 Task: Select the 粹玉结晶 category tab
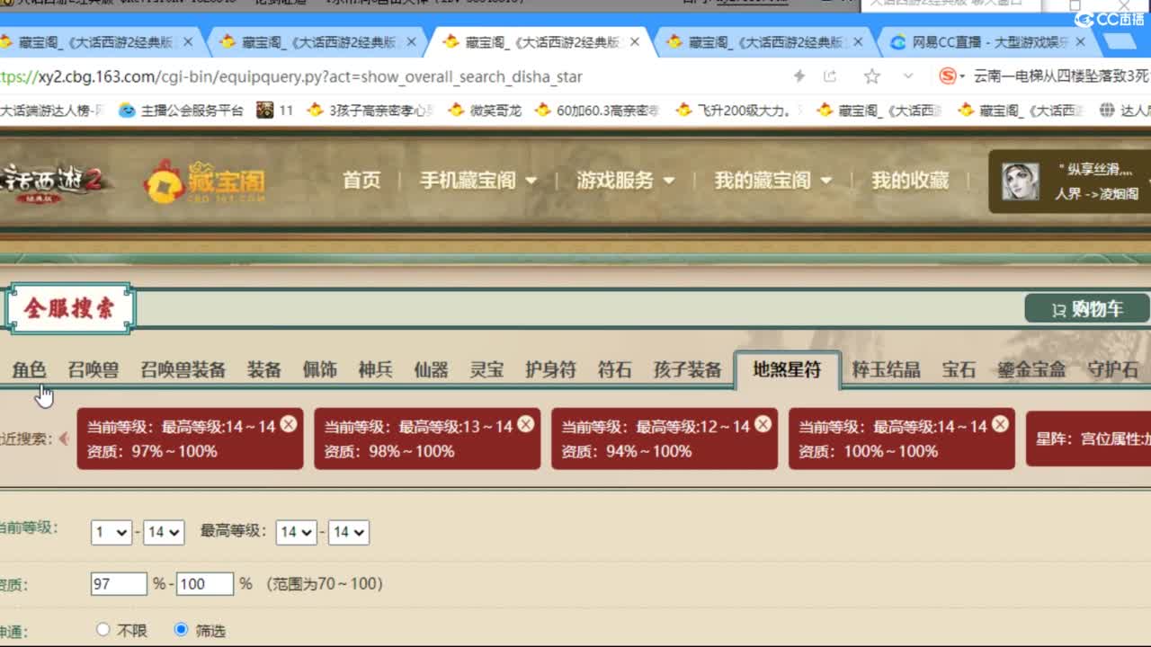pos(886,369)
